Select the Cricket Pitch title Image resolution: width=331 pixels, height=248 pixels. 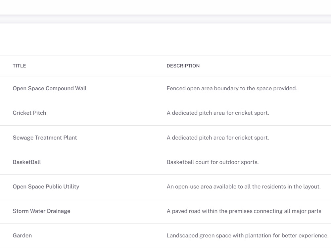click(29, 113)
